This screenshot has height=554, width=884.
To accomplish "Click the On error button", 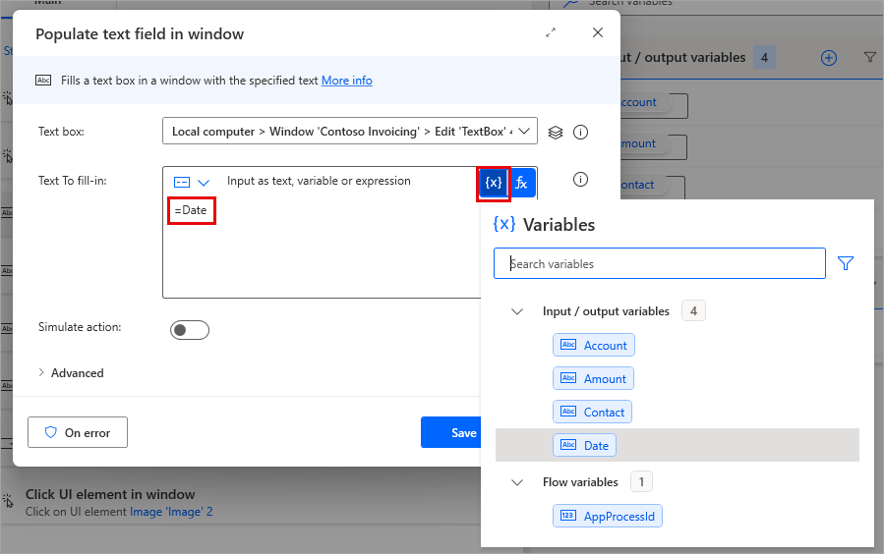I will [78, 432].
